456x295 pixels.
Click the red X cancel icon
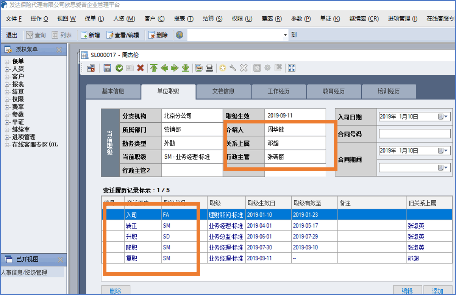tap(141, 68)
